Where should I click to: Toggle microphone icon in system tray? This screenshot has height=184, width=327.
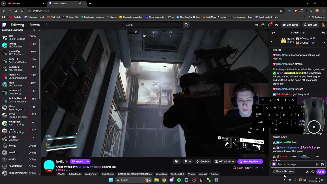click(295, 180)
